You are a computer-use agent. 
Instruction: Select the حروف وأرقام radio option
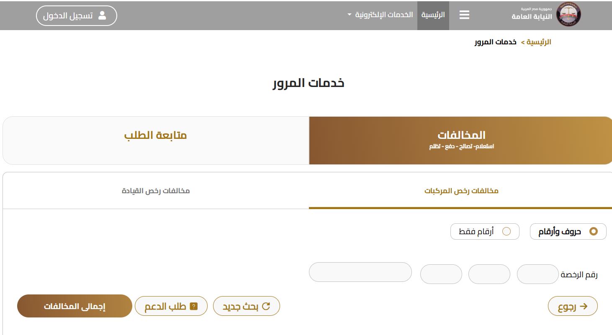tap(593, 231)
